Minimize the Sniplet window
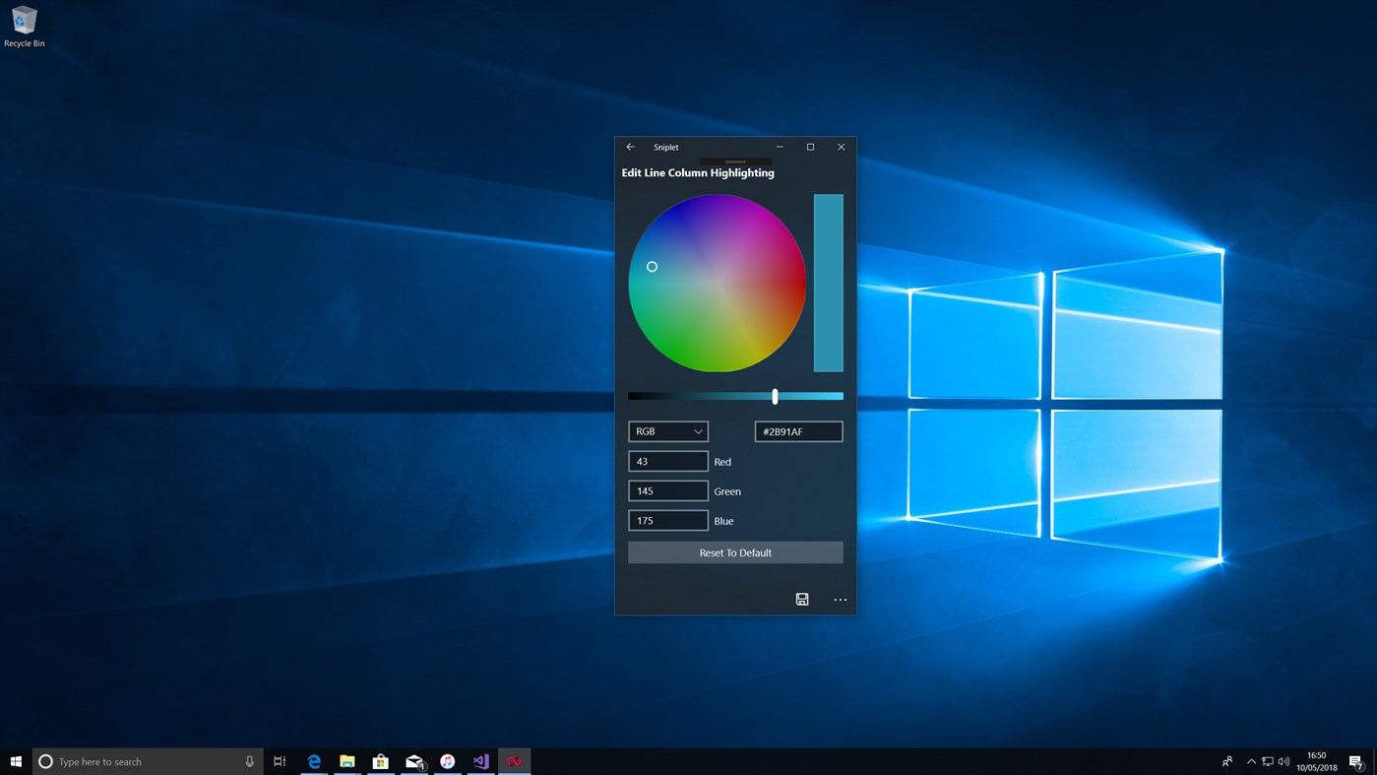Image resolution: width=1377 pixels, height=775 pixels. 780,147
